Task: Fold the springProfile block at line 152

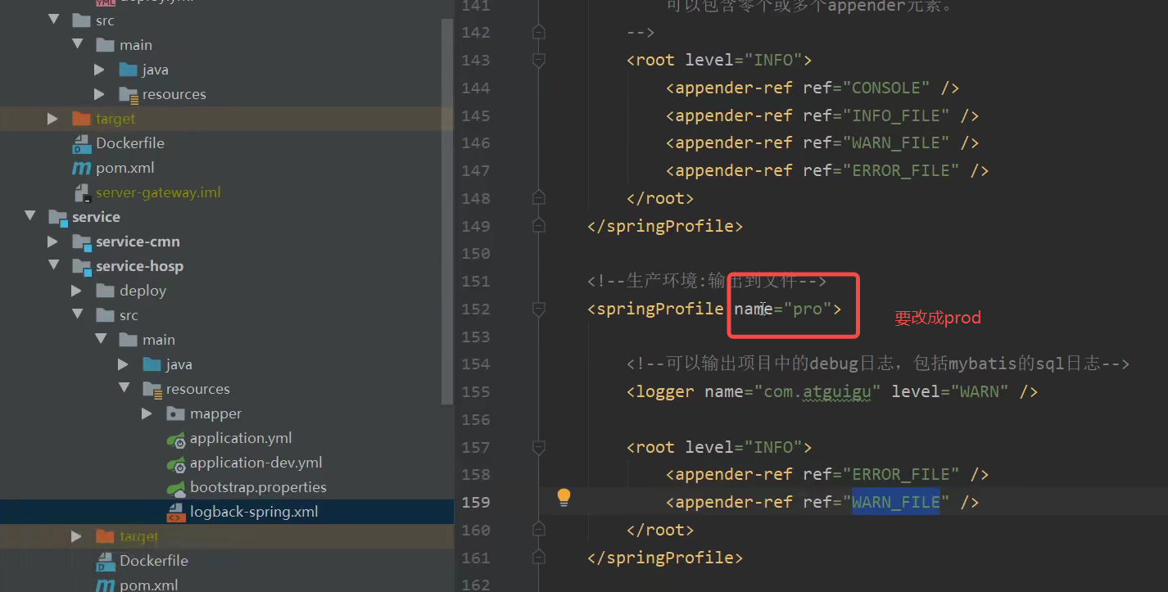Action: 538,309
